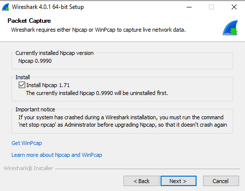
Task: Open Learn more about Npcap and WinPcap
Action: [57, 155]
